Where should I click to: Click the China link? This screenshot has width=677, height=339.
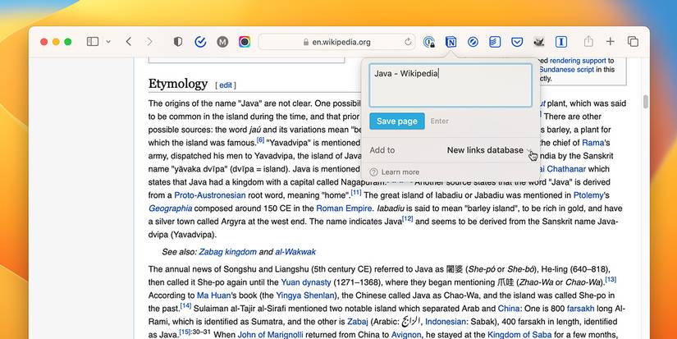click(509, 309)
